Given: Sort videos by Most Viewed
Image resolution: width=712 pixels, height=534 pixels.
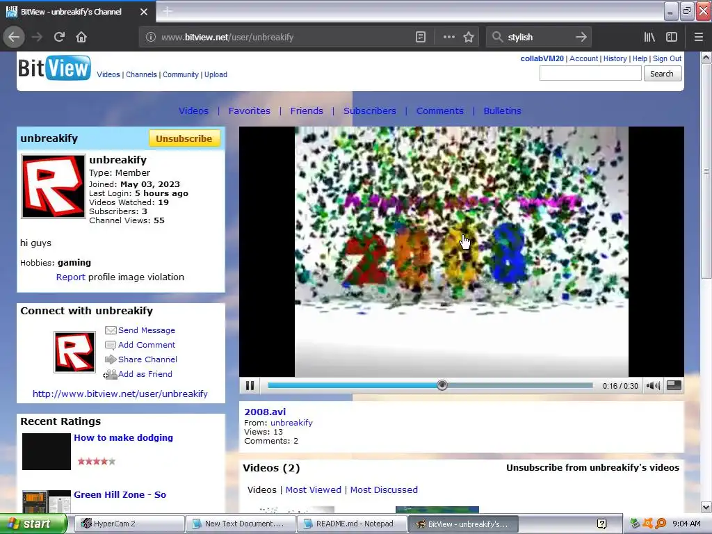Looking at the screenshot, I should tap(314, 490).
